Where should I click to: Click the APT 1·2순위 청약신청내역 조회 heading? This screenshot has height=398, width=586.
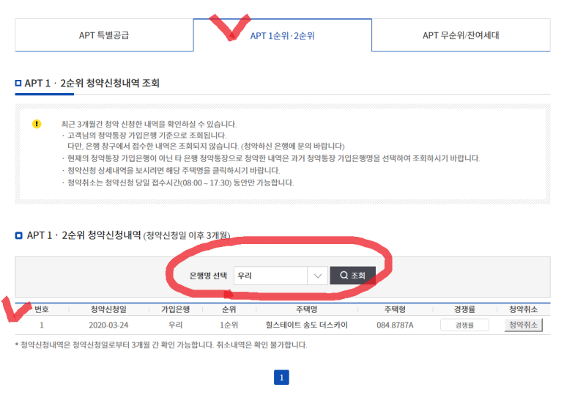(x=92, y=83)
